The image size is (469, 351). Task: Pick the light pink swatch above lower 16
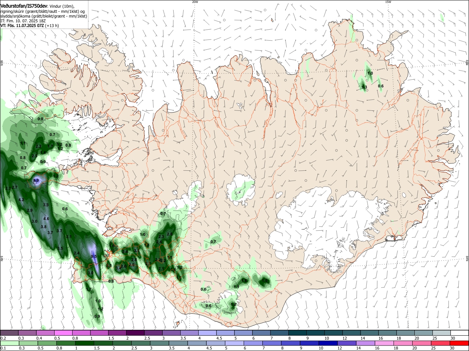(x=385, y=343)
